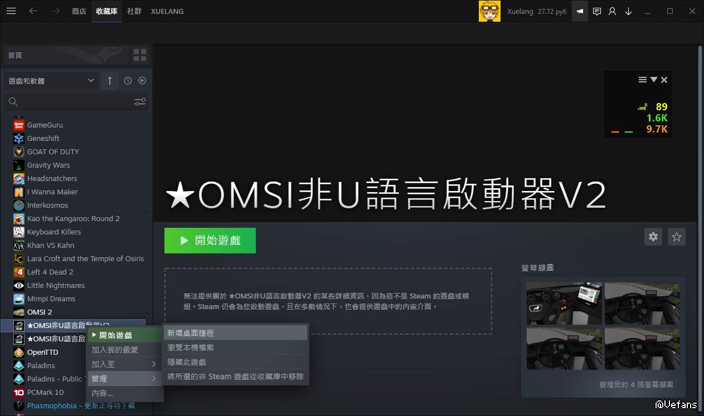
Task: Go back with the left arrow
Action: pos(33,11)
